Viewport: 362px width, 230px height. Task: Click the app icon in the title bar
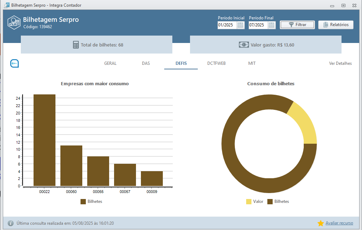[7, 5]
